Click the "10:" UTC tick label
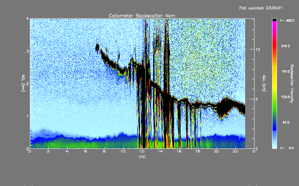Screen dimensions: 299x186 click(x=123, y=151)
